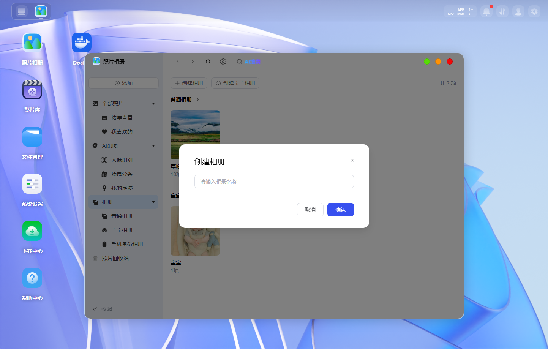Select 宝宝相册 in the sidebar
The image size is (548, 349).
click(123, 230)
